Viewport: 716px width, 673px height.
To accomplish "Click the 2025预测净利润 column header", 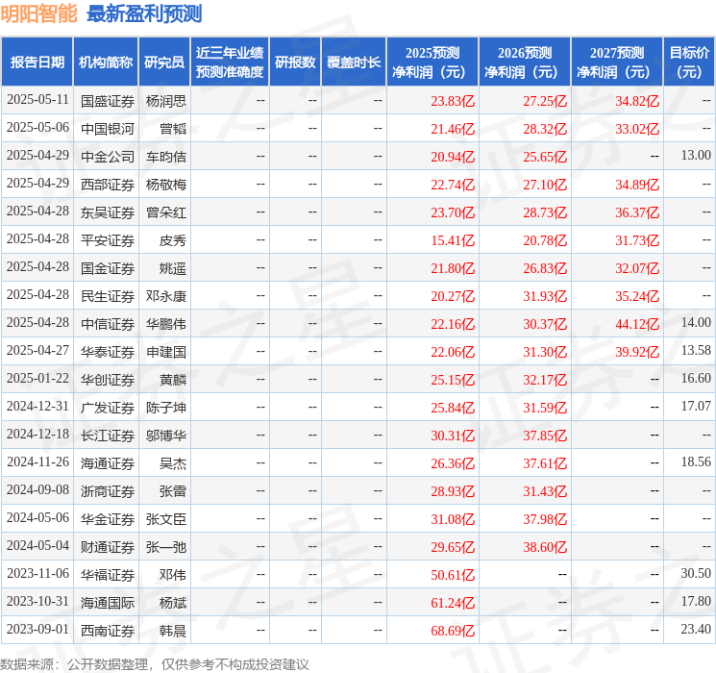I will [432, 62].
